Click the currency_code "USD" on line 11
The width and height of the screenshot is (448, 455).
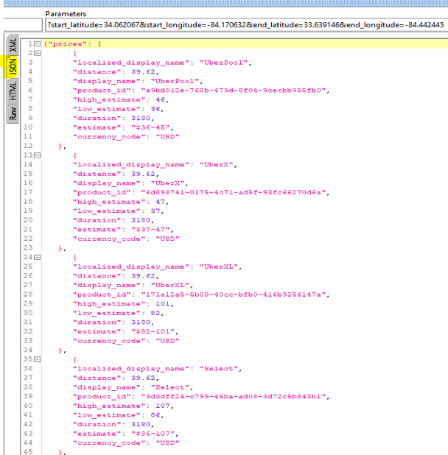tap(167, 137)
